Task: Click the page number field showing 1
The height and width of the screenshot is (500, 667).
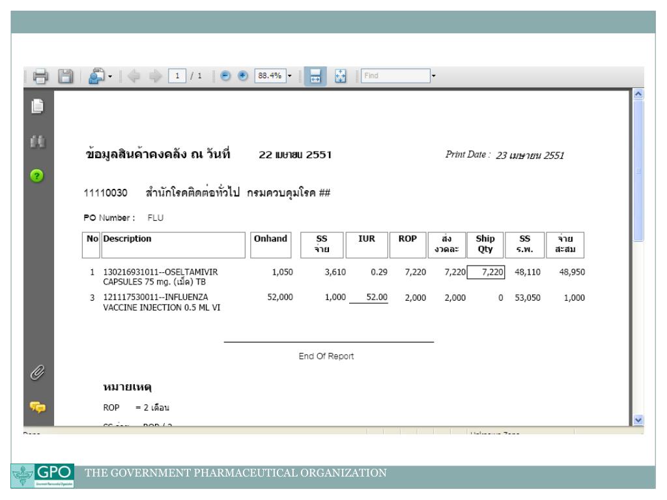Action: point(177,76)
